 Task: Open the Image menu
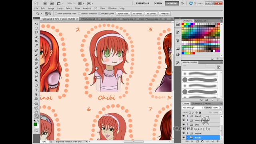[x=51, y=8]
